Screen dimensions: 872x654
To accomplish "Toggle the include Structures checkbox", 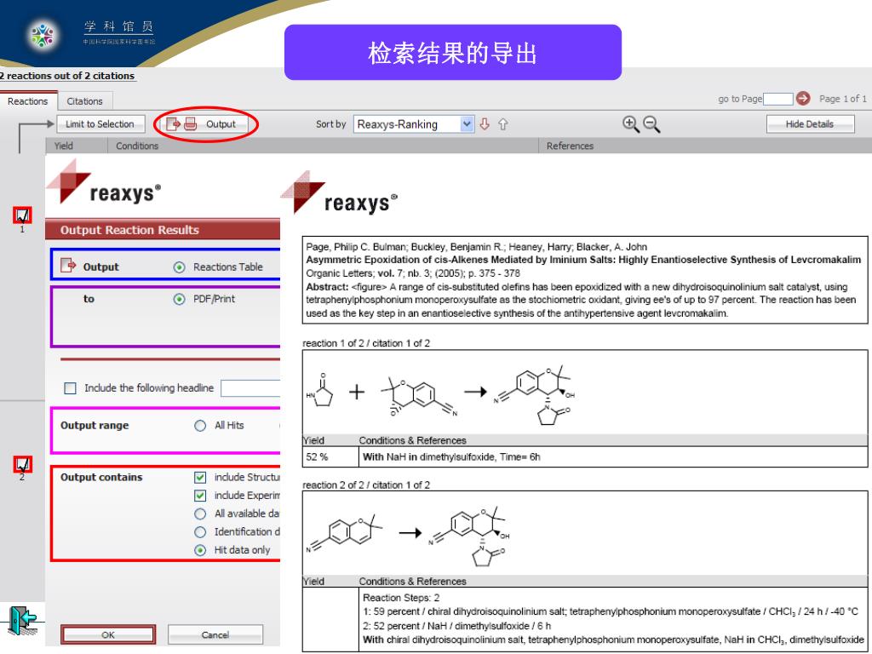I will pos(200,477).
